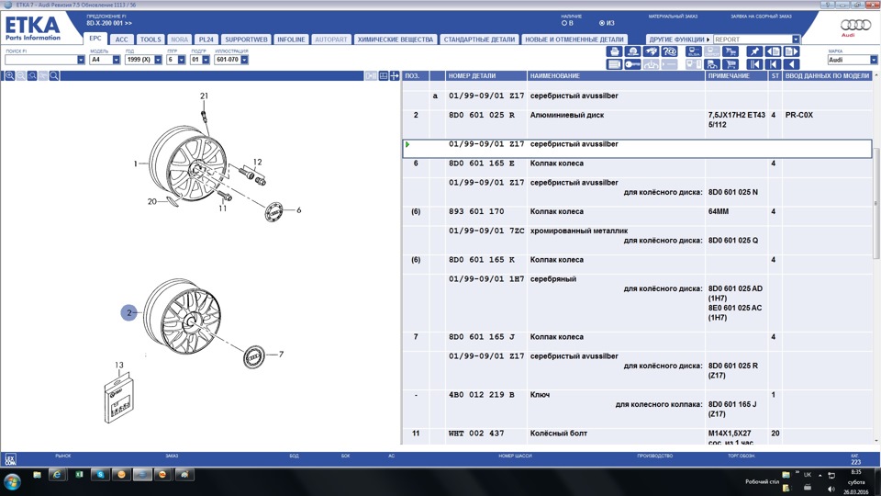Switch to the ACC tab
This screenshot has width=881, height=496.
click(121, 39)
